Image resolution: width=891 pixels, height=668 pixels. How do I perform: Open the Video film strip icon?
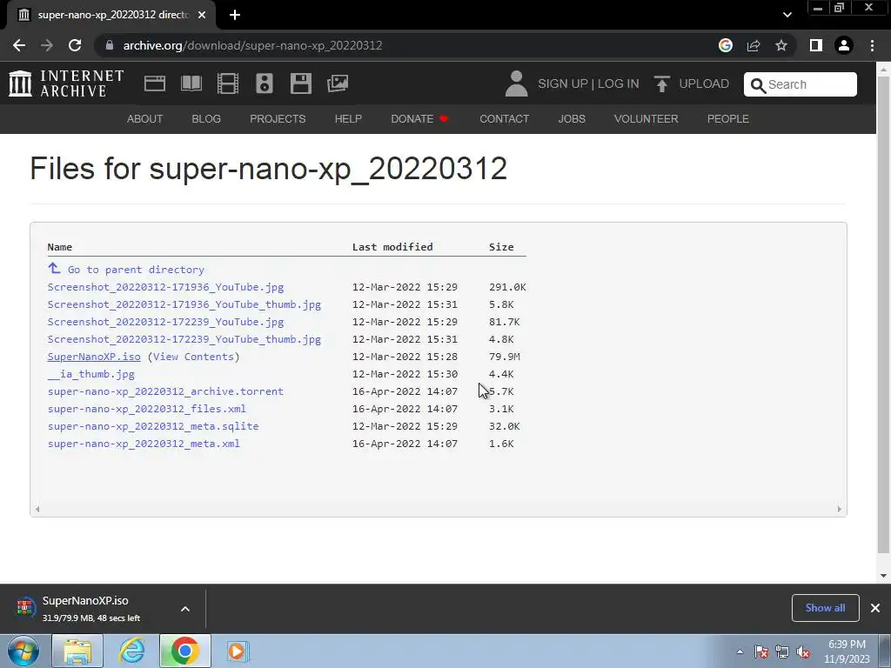[x=228, y=83]
